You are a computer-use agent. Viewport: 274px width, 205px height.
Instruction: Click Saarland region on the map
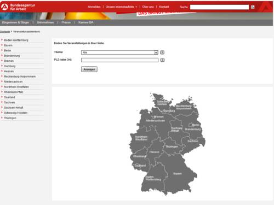tap(140, 166)
